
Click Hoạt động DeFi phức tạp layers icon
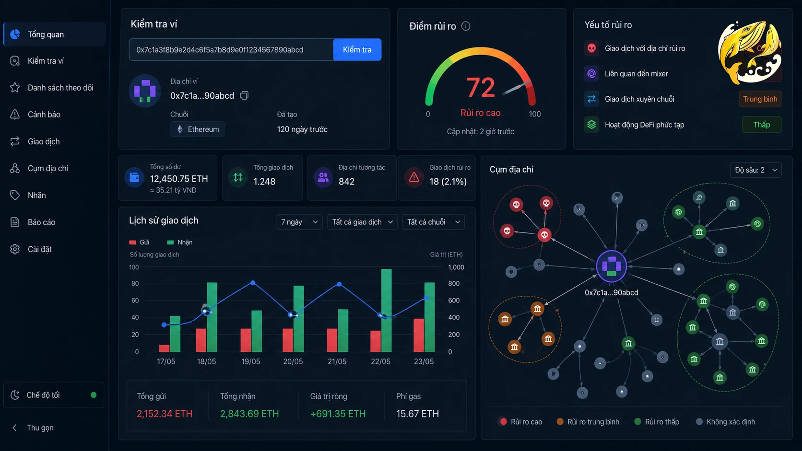[591, 125]
